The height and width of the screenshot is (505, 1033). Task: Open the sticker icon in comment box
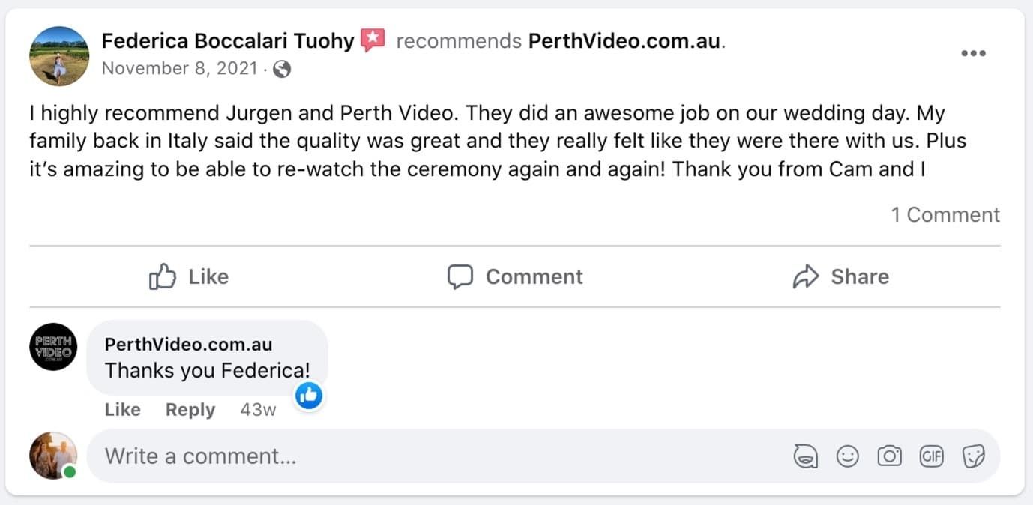[x=973, y=456]
